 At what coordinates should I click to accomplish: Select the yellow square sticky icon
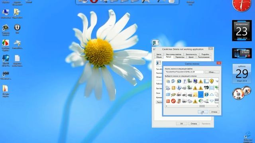[173, 88]
